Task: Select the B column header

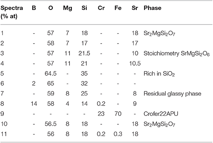Action: [34, 8]
